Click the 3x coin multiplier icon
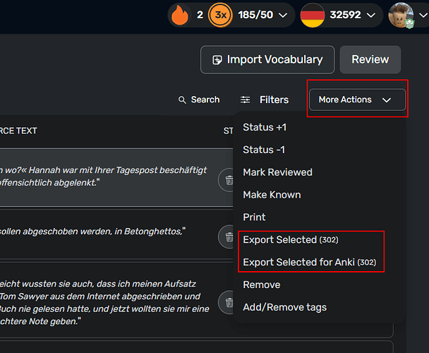 pyautogui.click(x=220, y=15)
